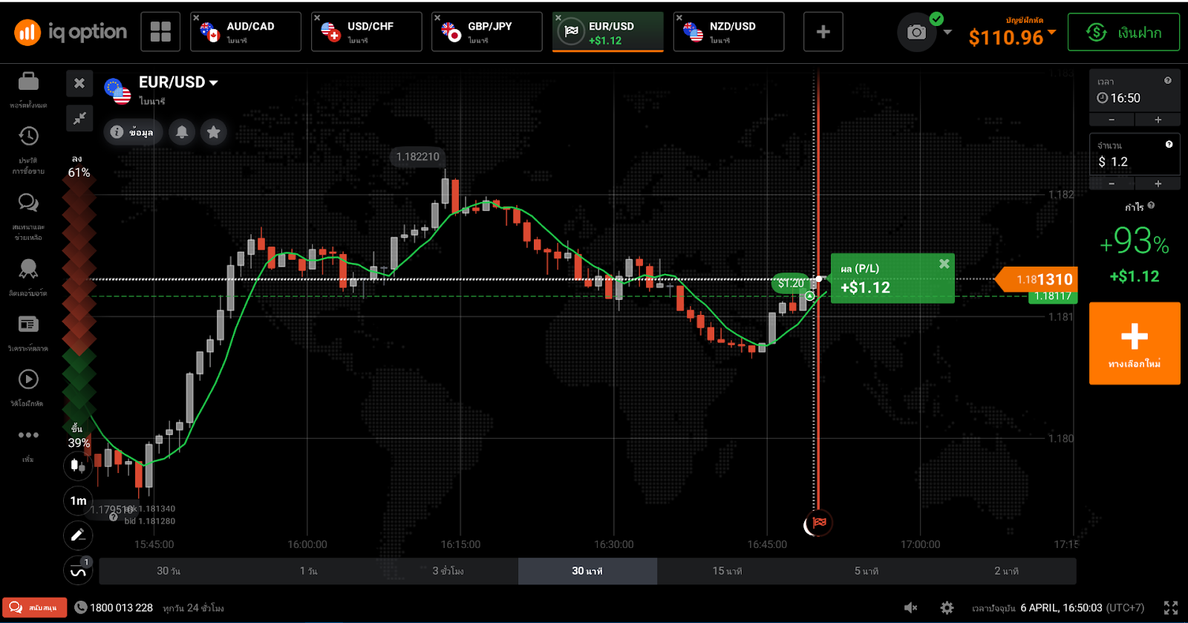Open settings gear icon
The height and width of the screenshot is (623, 1188).
coord(947,607)
